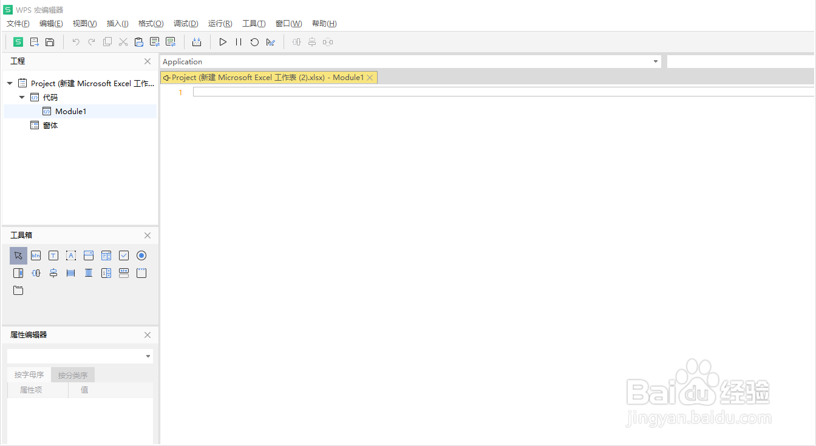The height and width of the screenshot is (446, 816).
Task: Click the 属性项 column header
Action: (31, 390)
